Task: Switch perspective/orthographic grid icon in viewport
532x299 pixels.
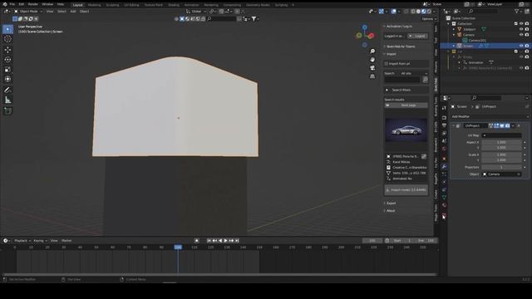Action: click(372, 76)
